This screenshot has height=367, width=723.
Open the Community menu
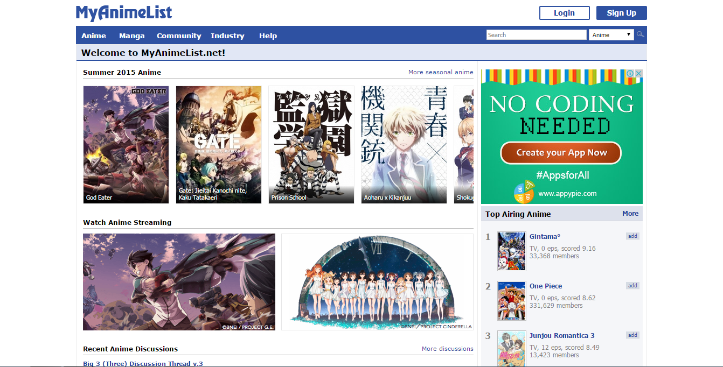click(178, 36)
